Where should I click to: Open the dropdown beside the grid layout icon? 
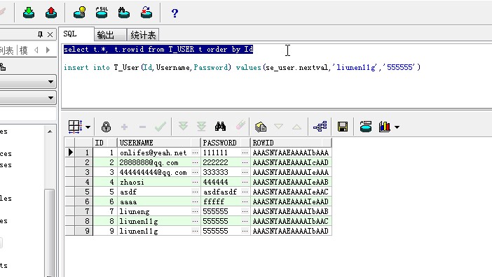88,127
